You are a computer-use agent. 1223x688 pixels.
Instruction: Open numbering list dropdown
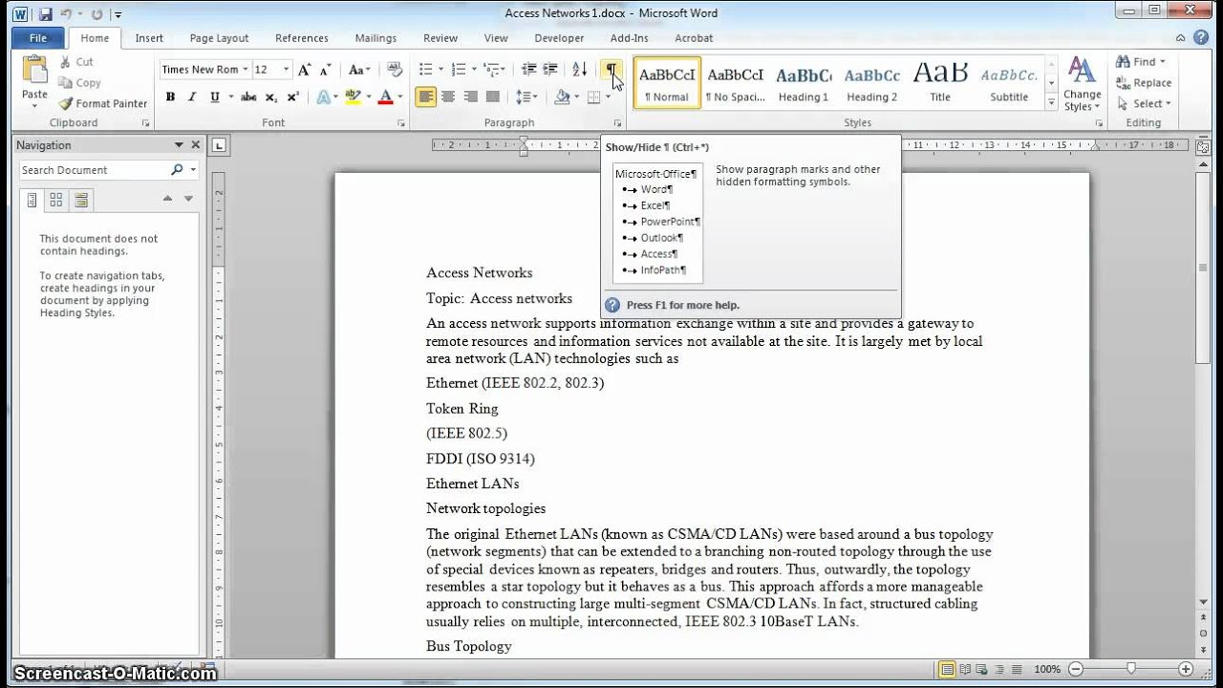point(472,70)
